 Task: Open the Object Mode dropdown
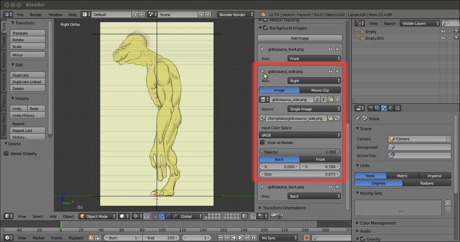click(98, 216)
